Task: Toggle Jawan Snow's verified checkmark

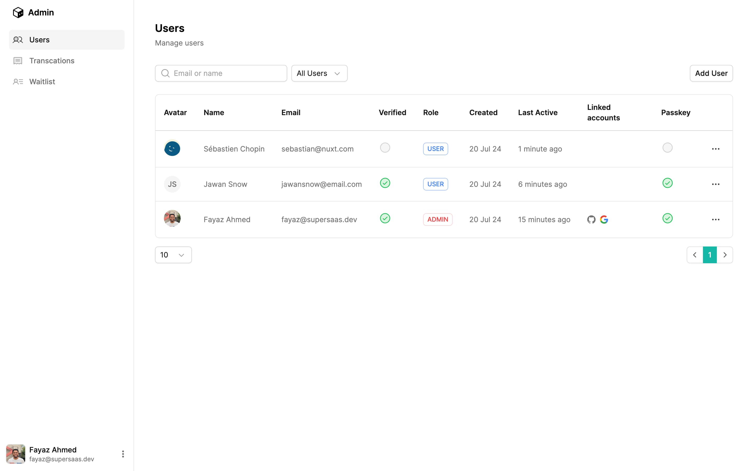Action: pos(385,183)
